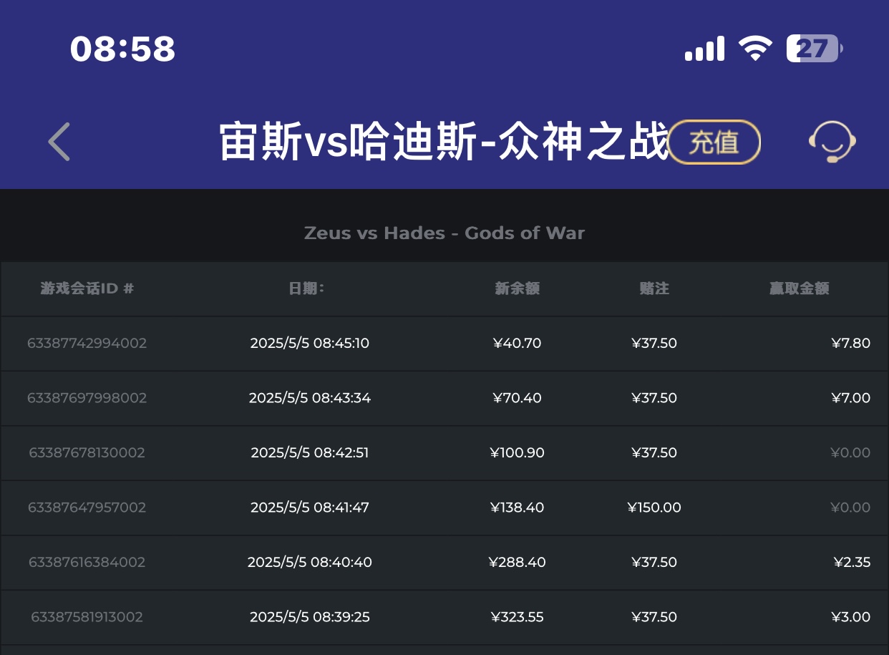Tap new balance ¥288.40

tap(517, 562)
